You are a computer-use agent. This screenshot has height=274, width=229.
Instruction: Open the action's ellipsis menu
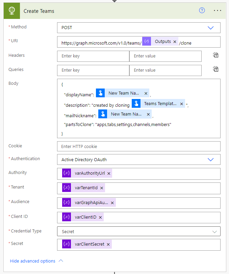coord(217,10)
